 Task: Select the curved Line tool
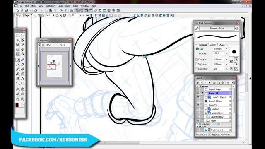click(x=17, y=83)
